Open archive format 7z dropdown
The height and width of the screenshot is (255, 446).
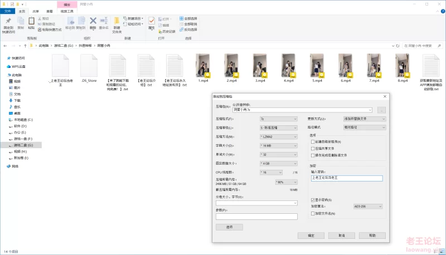pos(278,119)
